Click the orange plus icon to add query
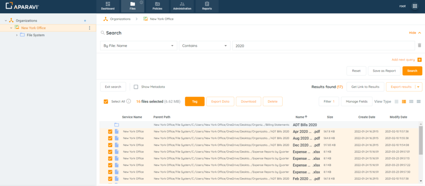This screenshot has height=186, width=425. (x=419, y=60)
